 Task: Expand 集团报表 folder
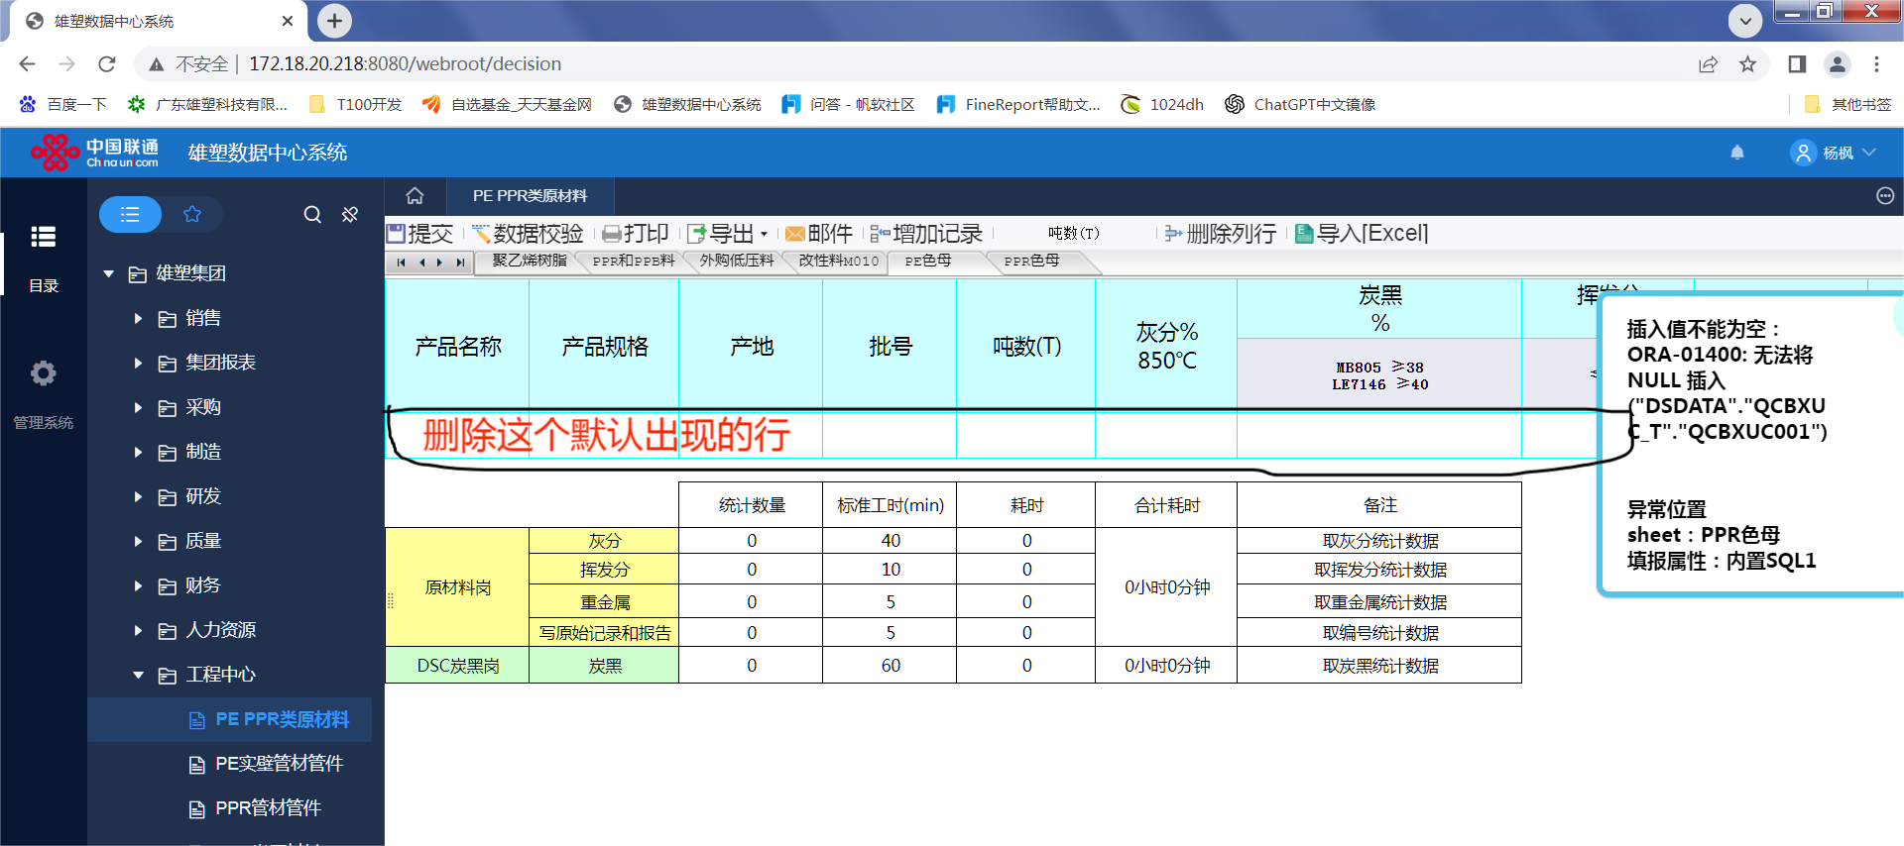click(138, 363)
